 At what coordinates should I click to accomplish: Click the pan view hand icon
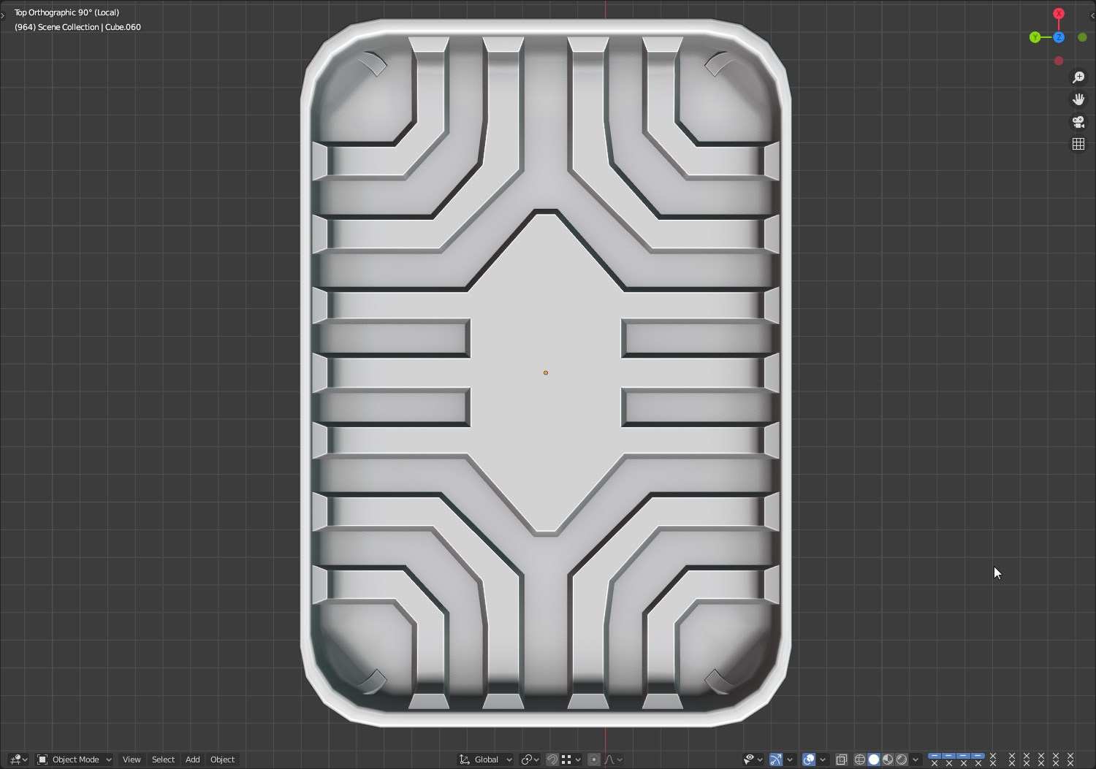click(x=1078, y=99)
